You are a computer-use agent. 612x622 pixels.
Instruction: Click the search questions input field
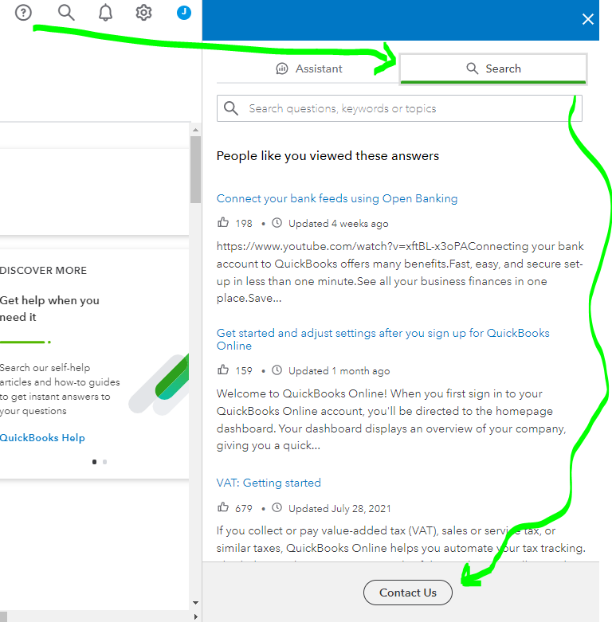[x=399, y=108]
